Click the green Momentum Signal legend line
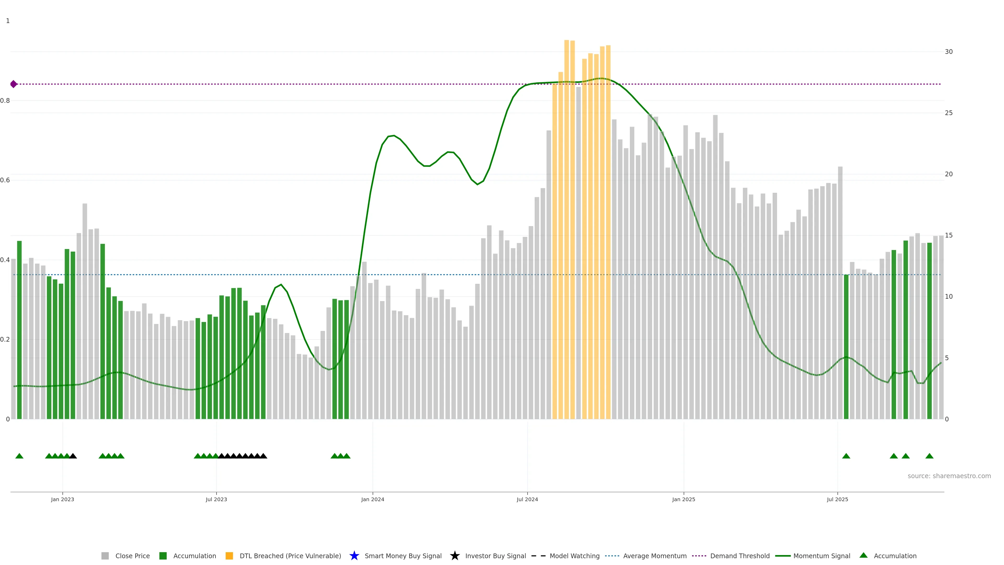Screen dimensions: 1004x565 coord(783,556)
